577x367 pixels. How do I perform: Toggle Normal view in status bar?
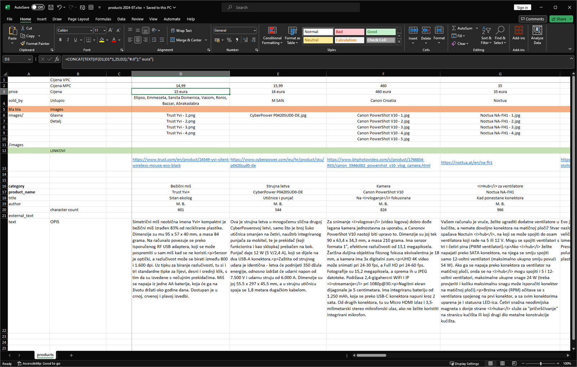[490, 363]
